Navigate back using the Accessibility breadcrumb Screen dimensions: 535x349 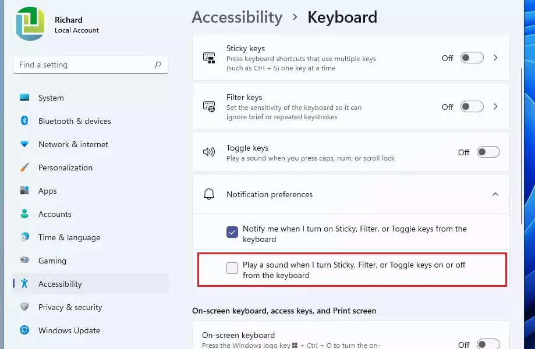[237, 17]
